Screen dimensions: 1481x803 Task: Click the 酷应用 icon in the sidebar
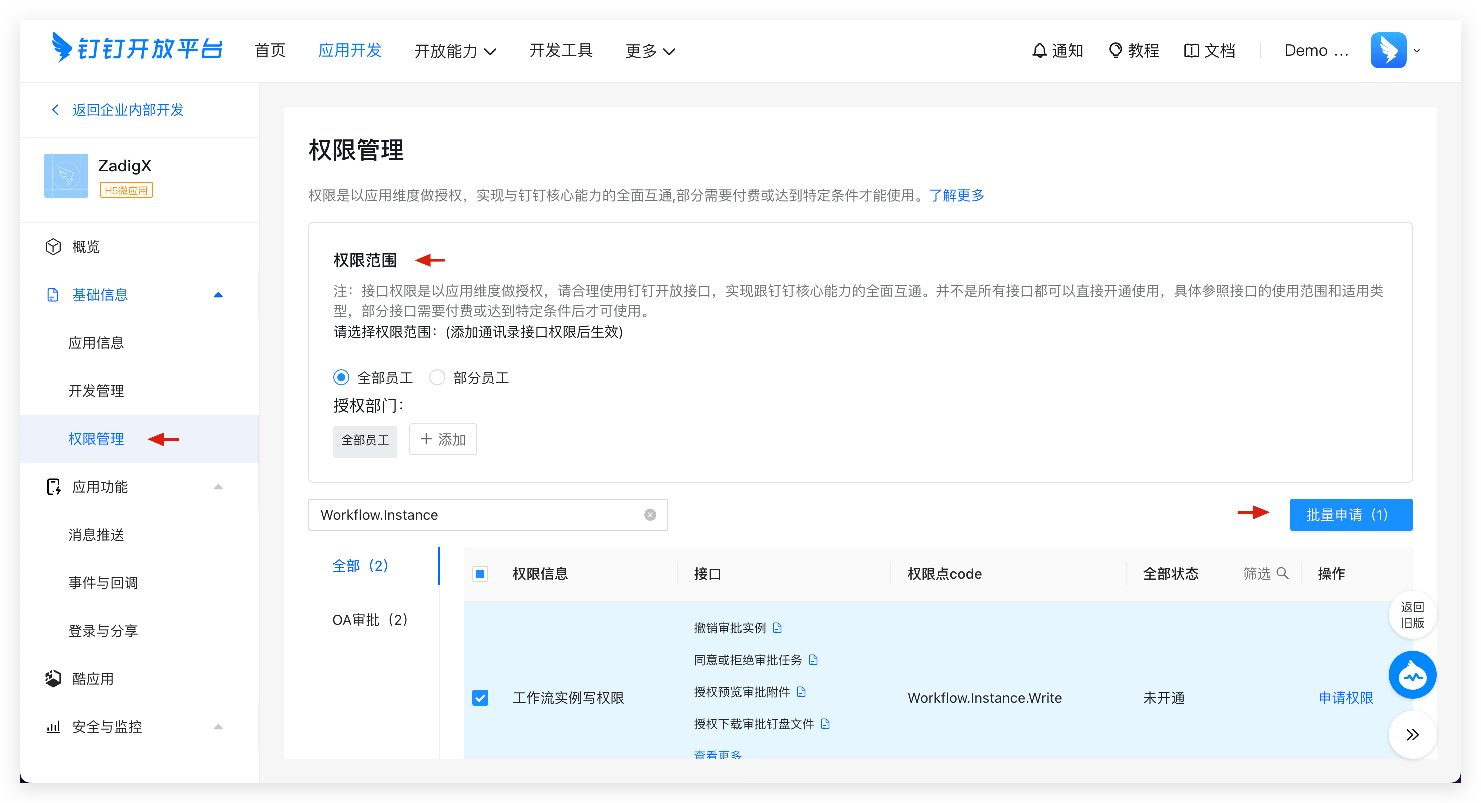point(53,678)
